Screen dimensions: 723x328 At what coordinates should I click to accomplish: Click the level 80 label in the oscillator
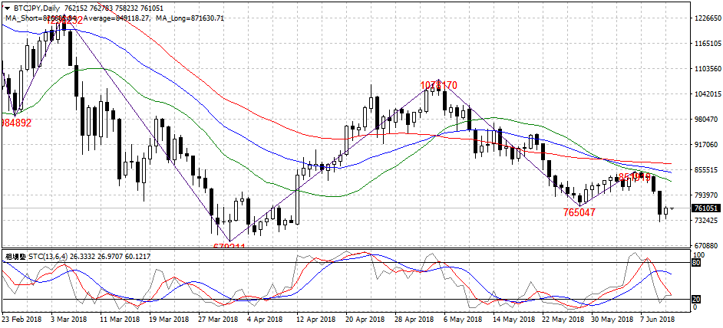[x=697, y=263]
